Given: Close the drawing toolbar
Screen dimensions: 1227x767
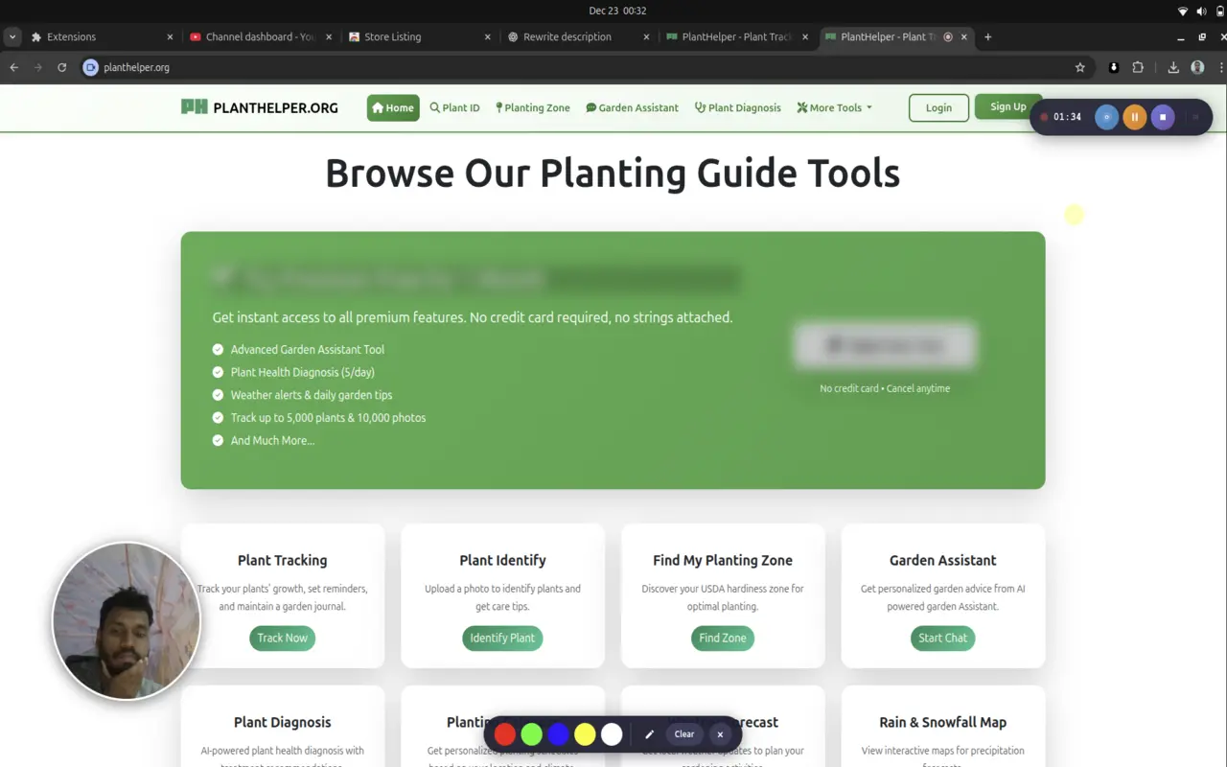Looking at the screenshot, I should (x=720, y=734).
